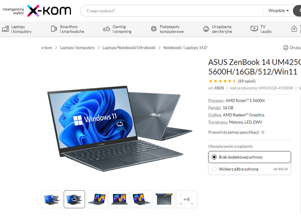Expand Przewiń do pełnej specyfikacji
301x216 pixels.
point(236,132)
